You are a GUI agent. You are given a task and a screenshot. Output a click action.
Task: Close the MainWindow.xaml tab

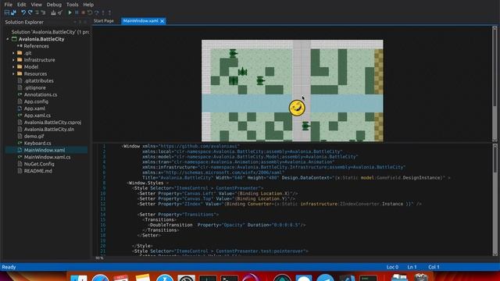162,21
